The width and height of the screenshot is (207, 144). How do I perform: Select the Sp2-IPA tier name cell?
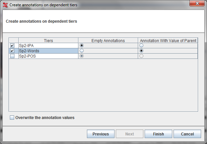point(48,46)
